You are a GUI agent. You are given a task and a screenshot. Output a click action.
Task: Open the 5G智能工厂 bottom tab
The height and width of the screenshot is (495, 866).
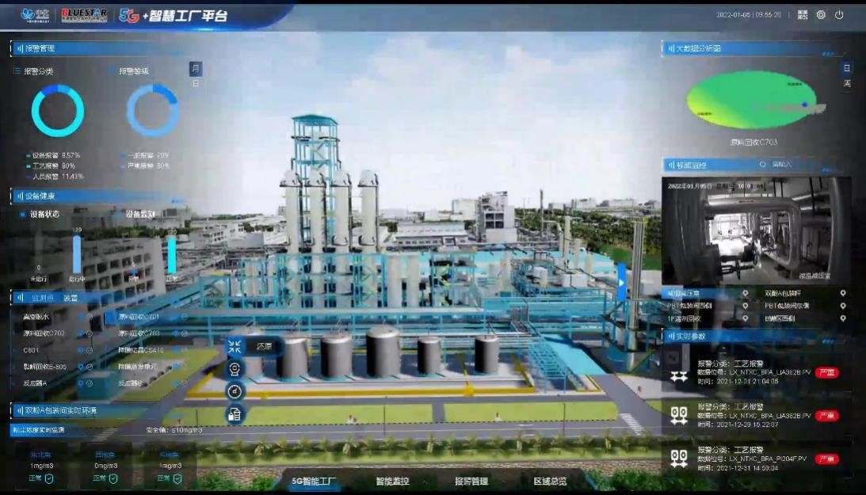pyautogui.click(x=314, y=482)
